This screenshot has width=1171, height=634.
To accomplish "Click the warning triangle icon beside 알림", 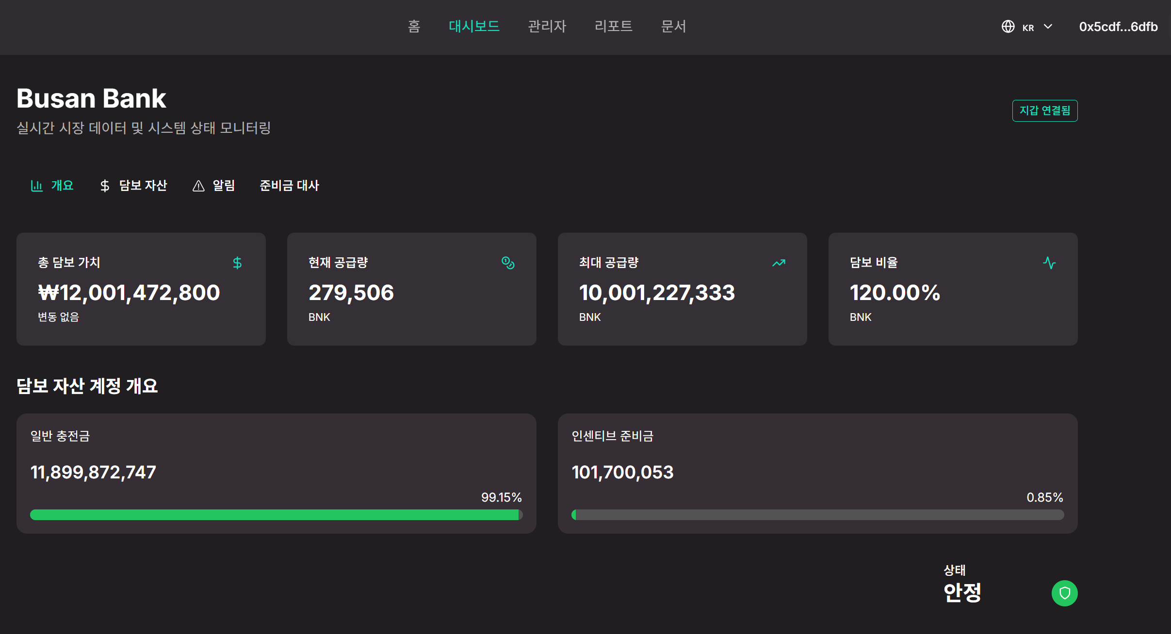I will [198, 186].
